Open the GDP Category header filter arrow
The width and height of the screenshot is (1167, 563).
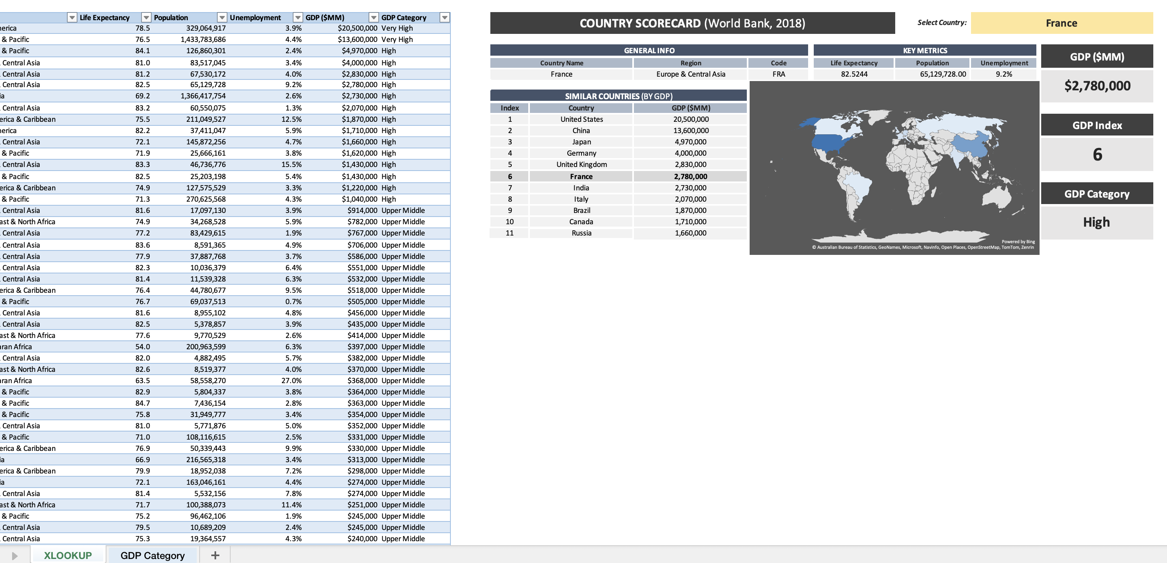(445, 18)
